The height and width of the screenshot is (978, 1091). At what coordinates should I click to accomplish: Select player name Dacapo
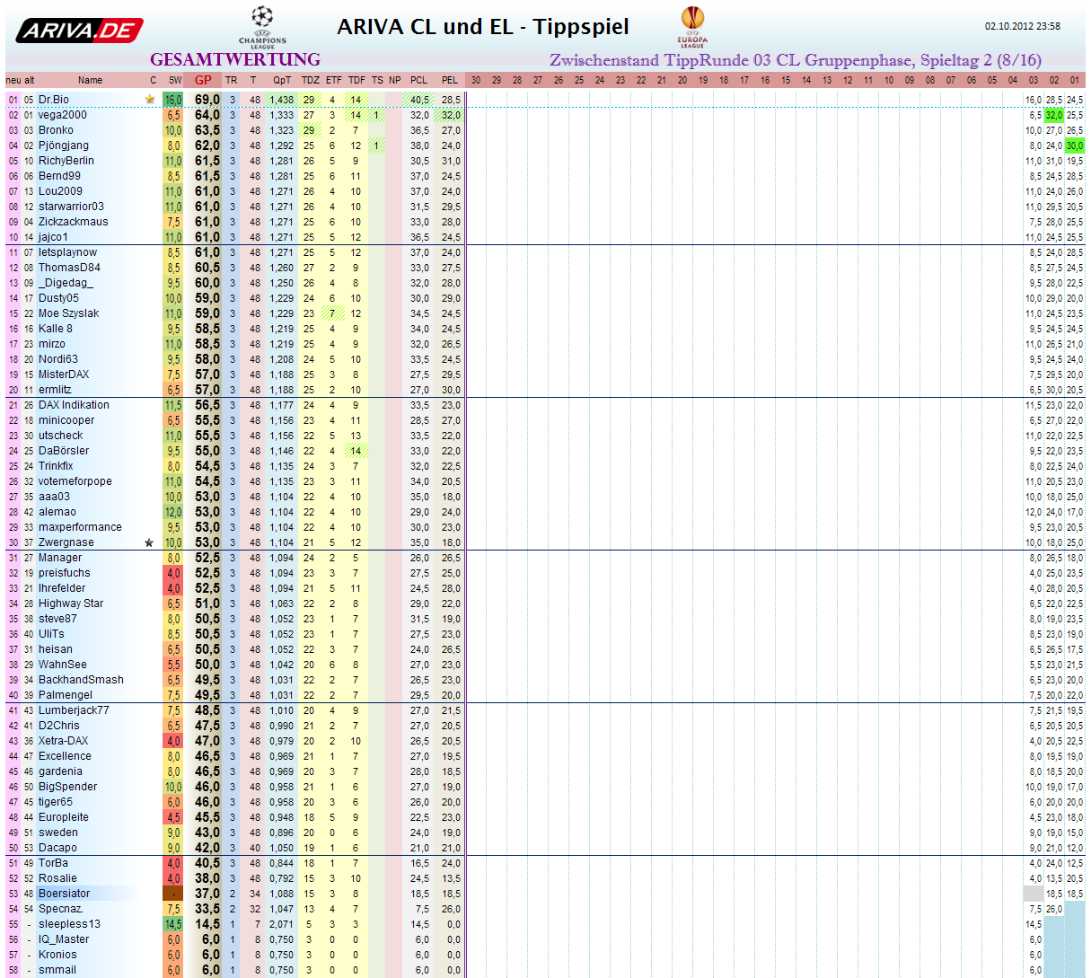[x=57, y=848]
